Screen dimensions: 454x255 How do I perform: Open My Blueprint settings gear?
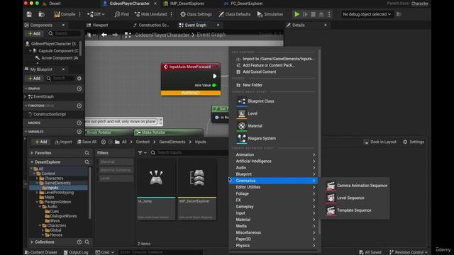[79, 79]
